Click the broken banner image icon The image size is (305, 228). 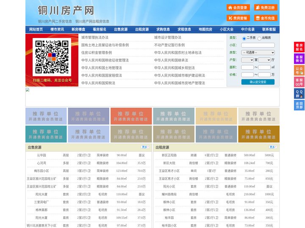(x=28, y=90)
